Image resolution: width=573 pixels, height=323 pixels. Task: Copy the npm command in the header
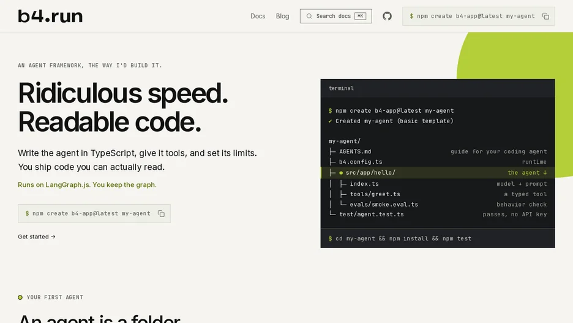point(545,16)
